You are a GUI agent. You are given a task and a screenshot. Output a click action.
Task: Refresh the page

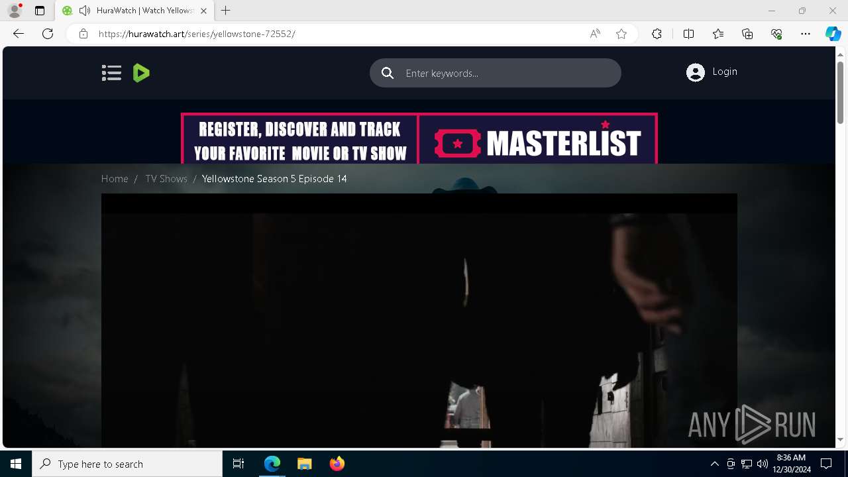pyautogui.click(x=48, y=34)
